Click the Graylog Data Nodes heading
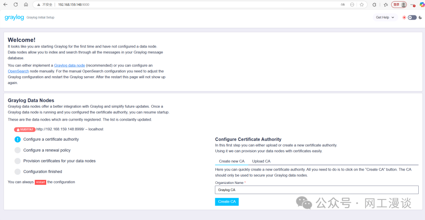Image resolution: width=425 pixels, height=220 pixels. tap(31, 101)
